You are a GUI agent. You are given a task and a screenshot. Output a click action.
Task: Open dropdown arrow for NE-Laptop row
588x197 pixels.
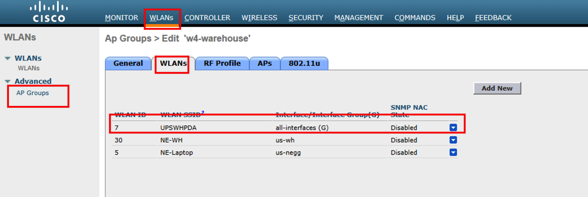tap(453, 152)
